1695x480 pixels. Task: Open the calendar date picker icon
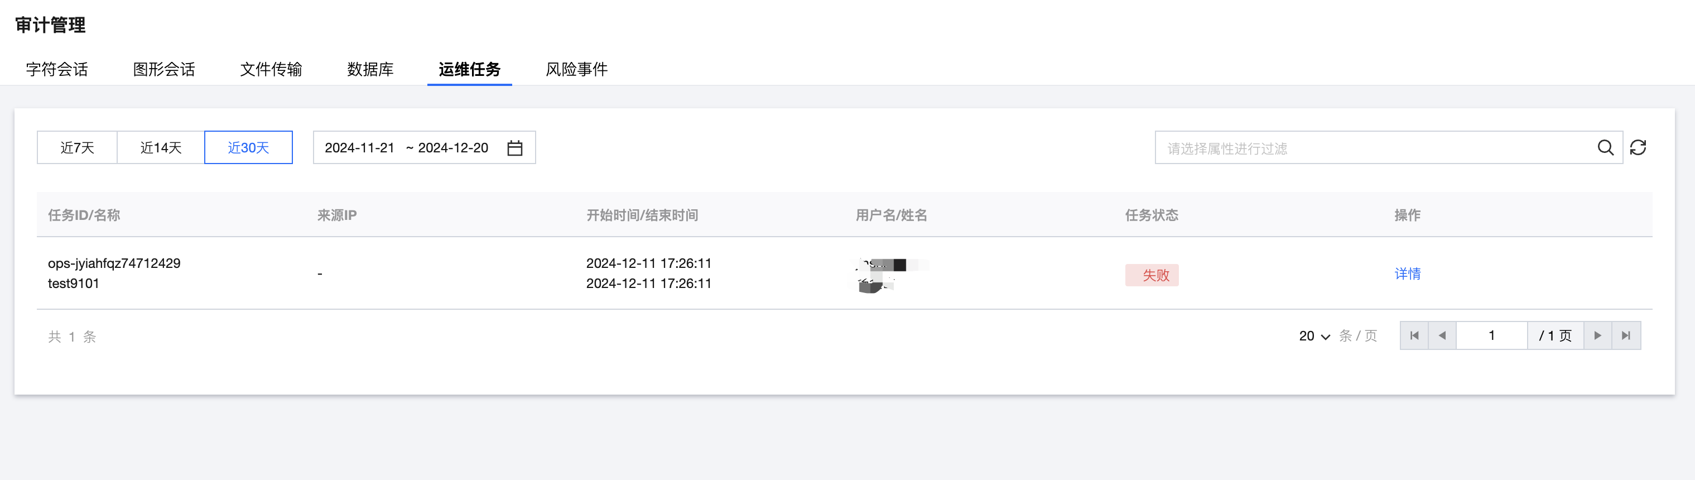point(514,148)
